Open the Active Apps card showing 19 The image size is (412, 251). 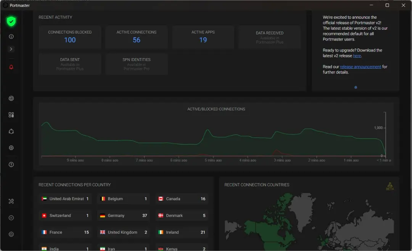[x=203, y=37]
